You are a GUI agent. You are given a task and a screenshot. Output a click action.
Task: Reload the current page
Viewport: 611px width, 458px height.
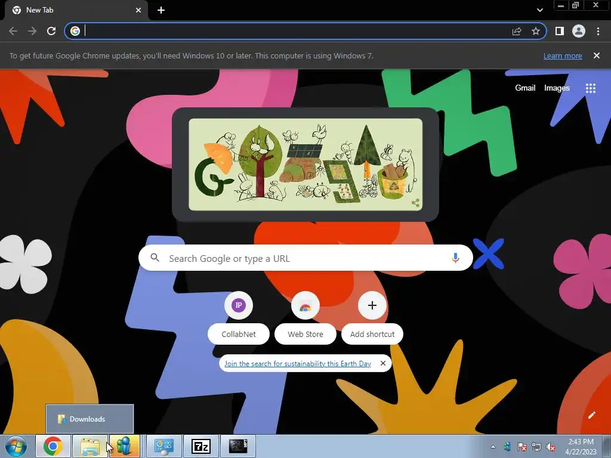(x=51, y=31)
